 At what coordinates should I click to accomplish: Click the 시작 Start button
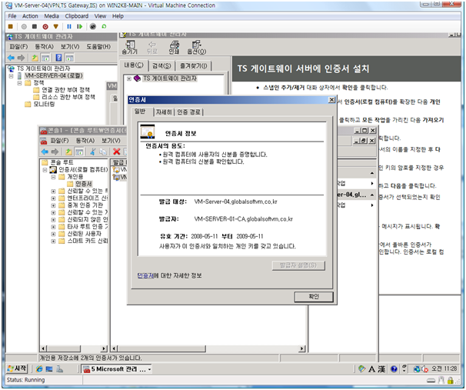point(17,369)
